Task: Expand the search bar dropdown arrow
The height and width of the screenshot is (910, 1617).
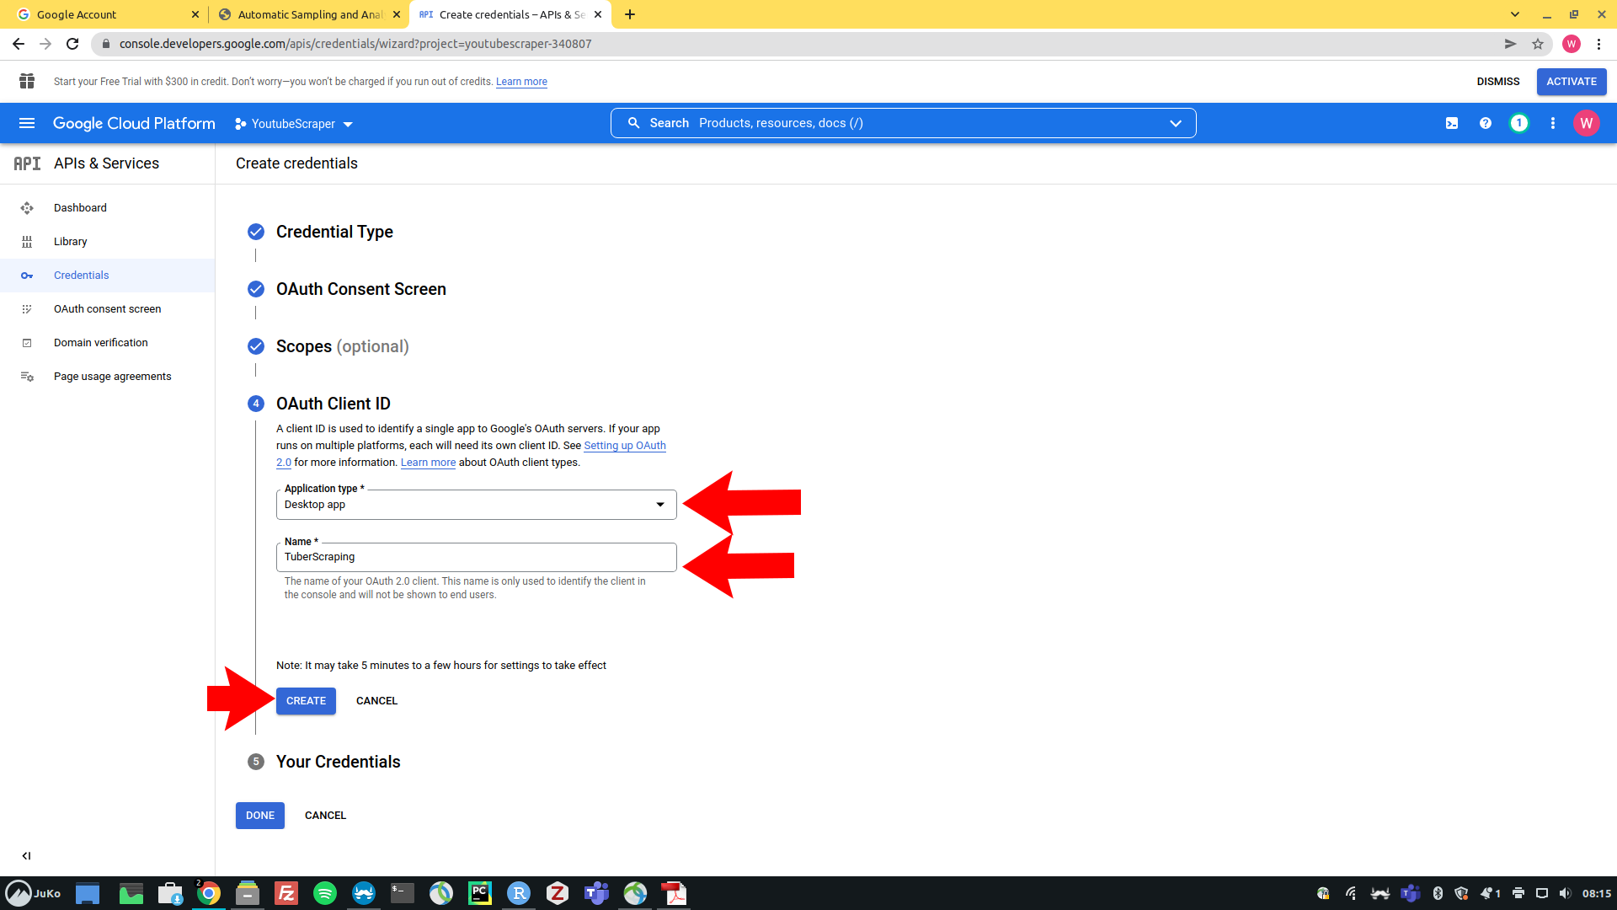Action: tap(1176, 123)
